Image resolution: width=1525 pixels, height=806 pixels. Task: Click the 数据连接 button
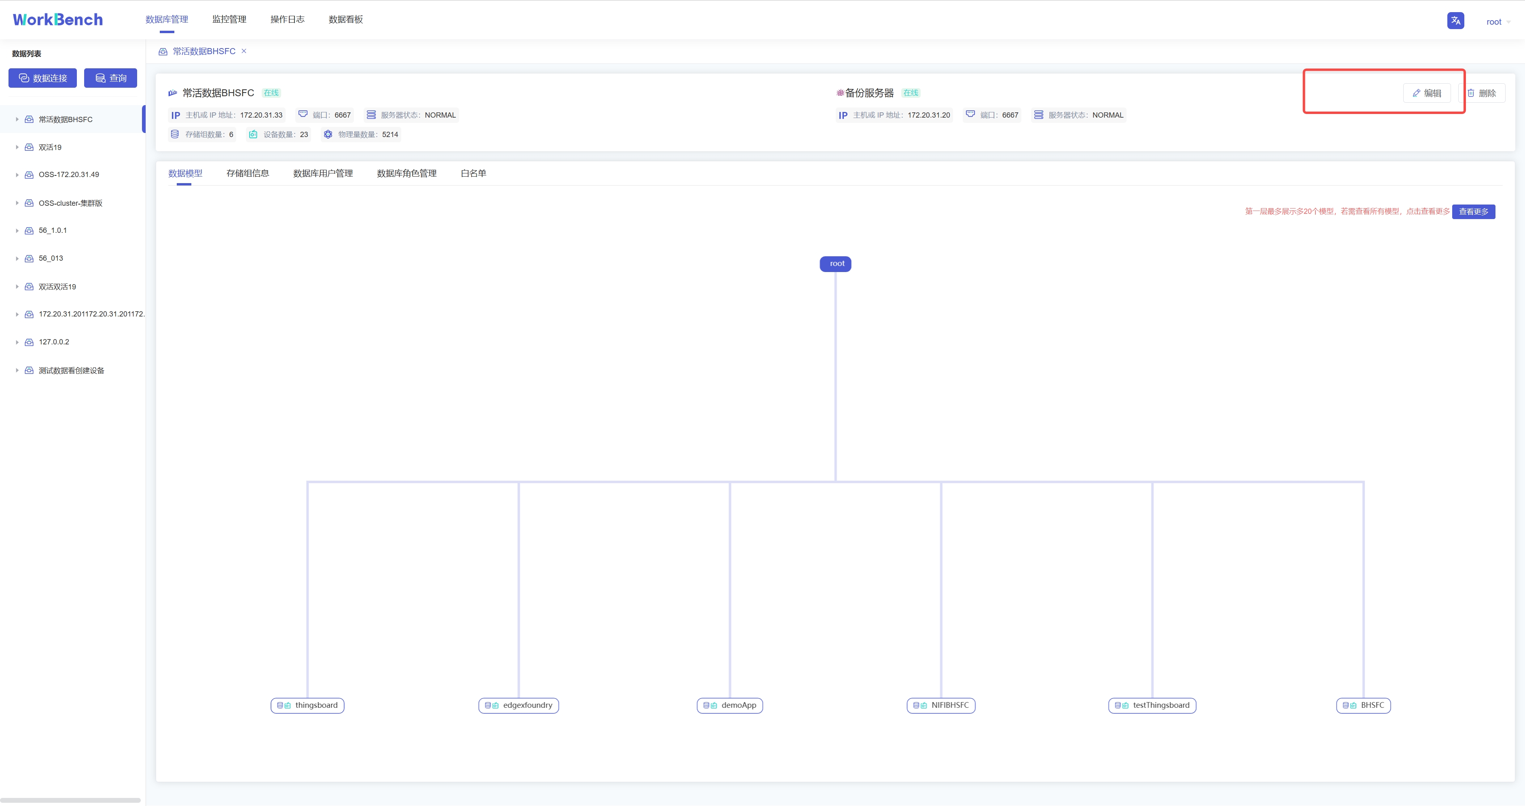click(42, 78)
